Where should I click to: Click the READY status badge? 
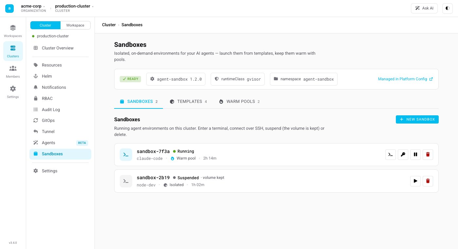point(130,79)
